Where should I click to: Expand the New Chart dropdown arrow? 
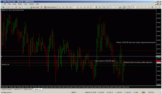point(5,7)
